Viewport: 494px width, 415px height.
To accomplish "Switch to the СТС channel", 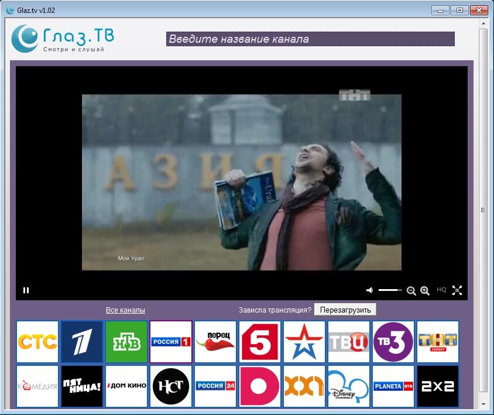I will [37, 342].
